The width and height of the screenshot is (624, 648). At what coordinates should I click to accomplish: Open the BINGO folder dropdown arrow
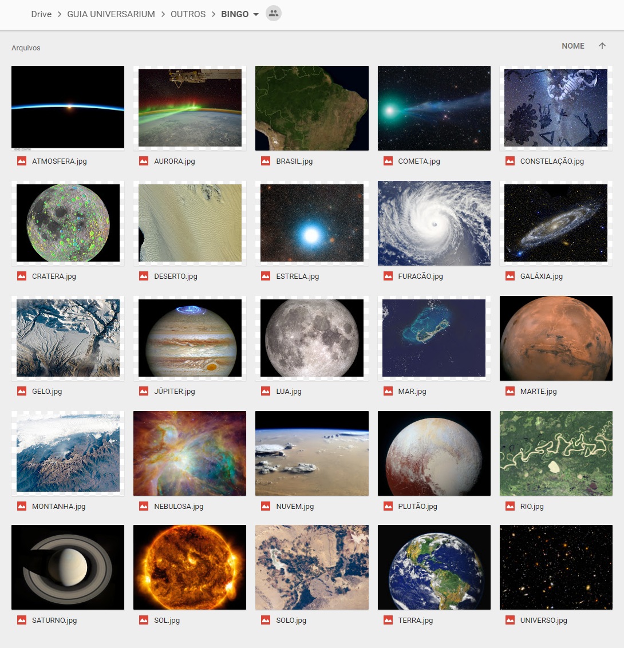point(256,14)
